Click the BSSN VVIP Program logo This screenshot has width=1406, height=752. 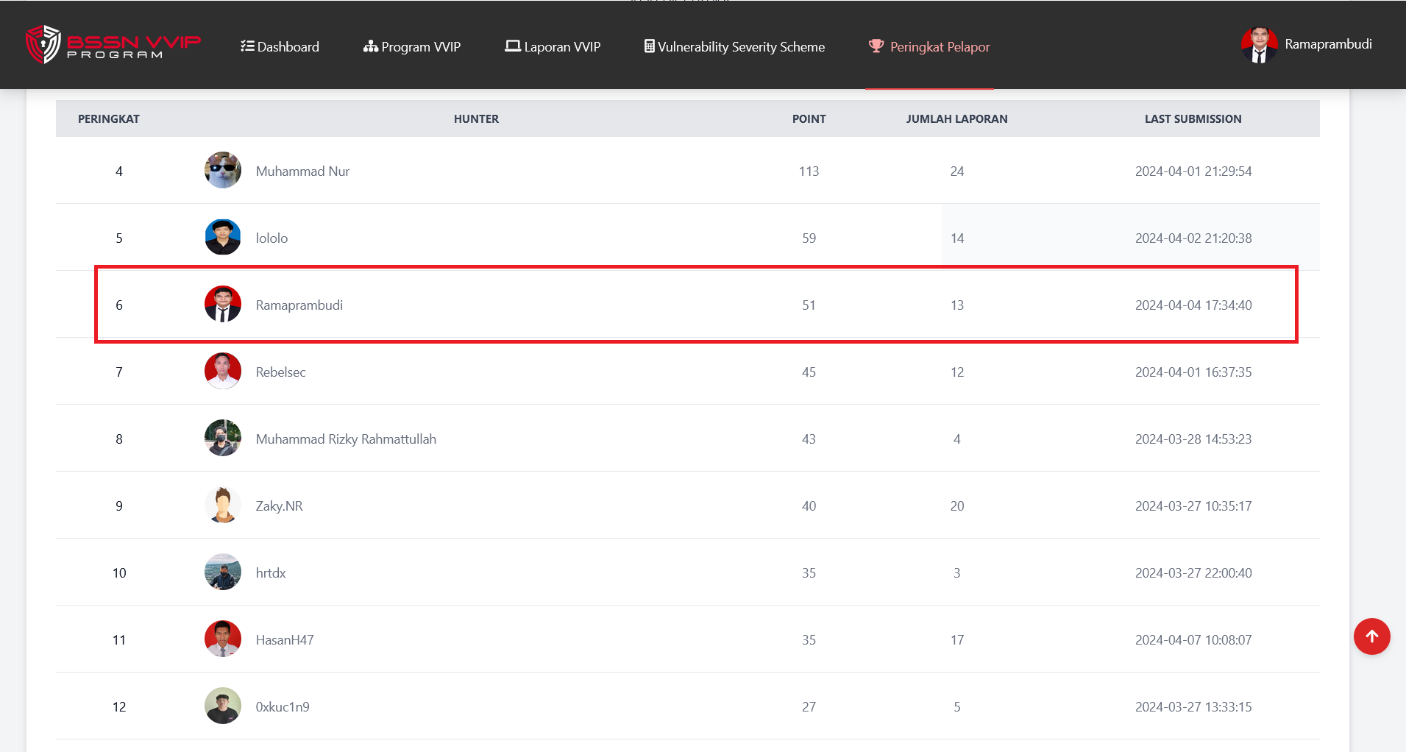[x=113, y=45]
